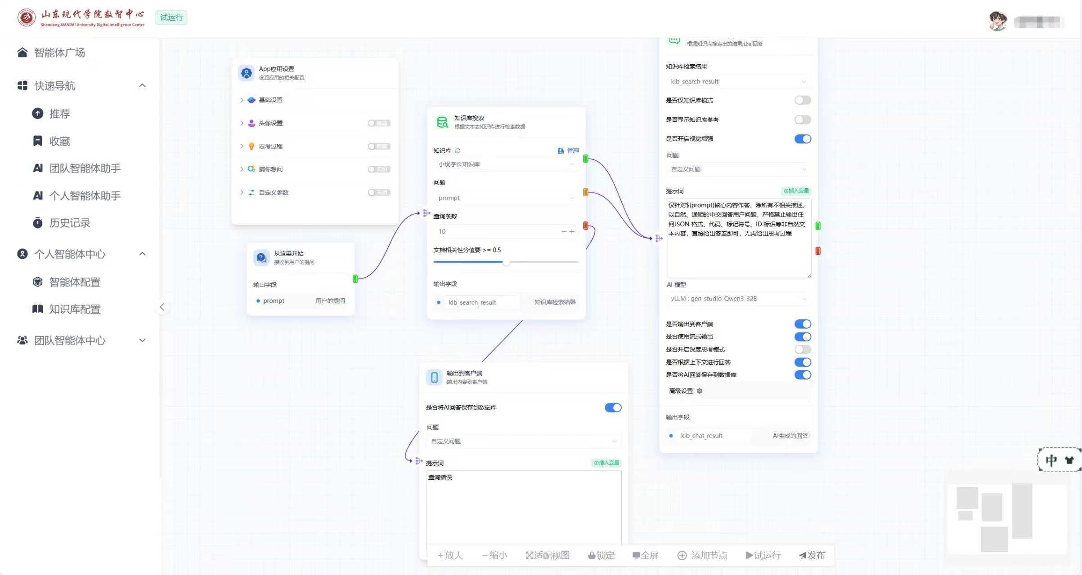Disable 是否开启视觉增强 toggle
This screenshot has width=1082, height=575.
(x=802, y=139)
